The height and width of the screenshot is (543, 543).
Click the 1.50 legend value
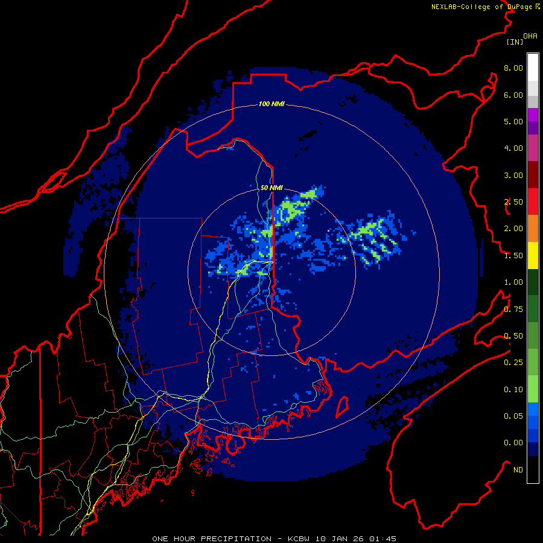[513, 256]
